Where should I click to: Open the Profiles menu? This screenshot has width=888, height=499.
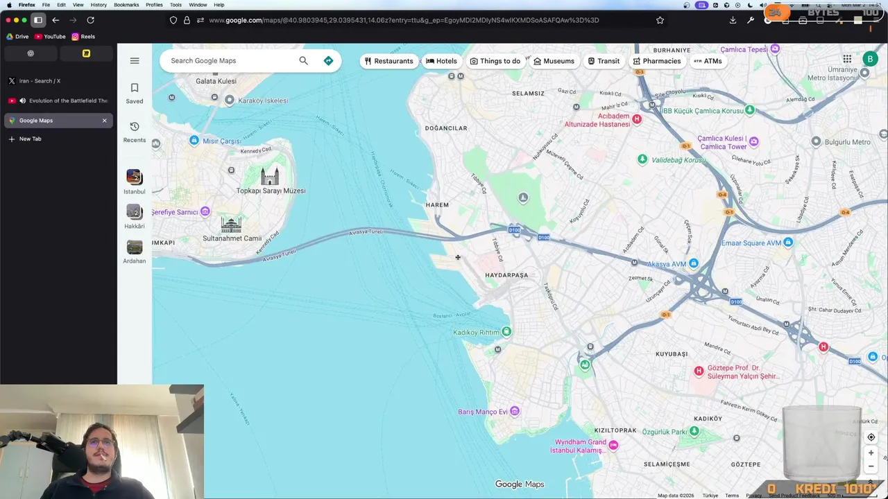click(x=154, y=5)
